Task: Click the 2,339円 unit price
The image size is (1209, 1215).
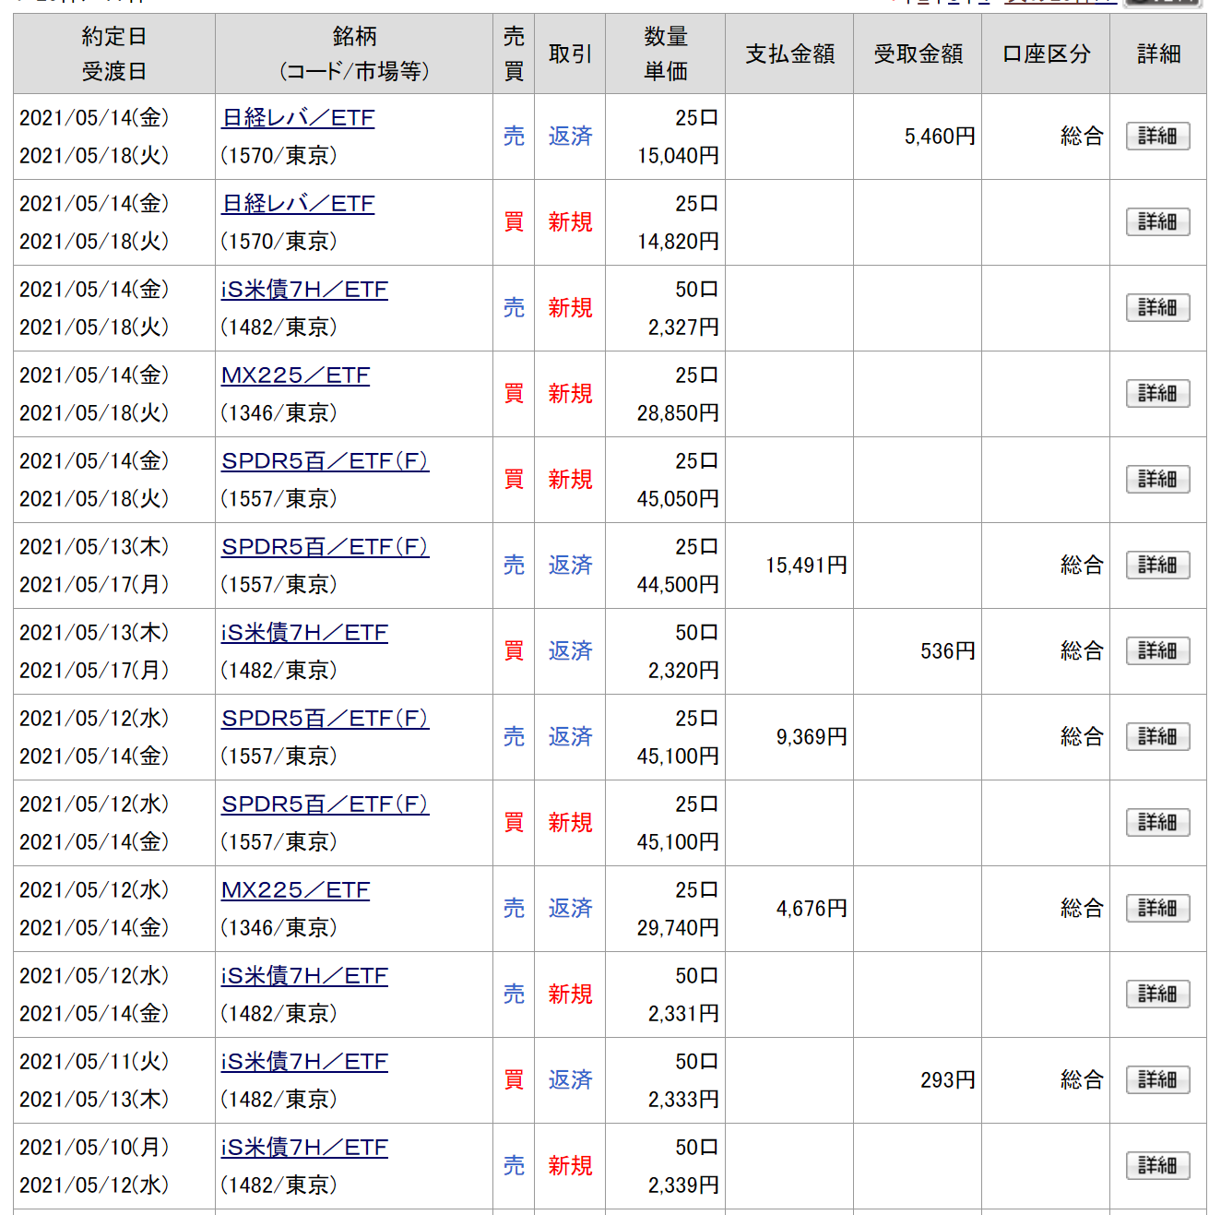Action: click(x=683, y=1185)
